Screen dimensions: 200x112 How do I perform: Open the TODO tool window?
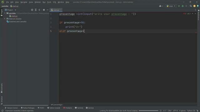coord(41,108)
